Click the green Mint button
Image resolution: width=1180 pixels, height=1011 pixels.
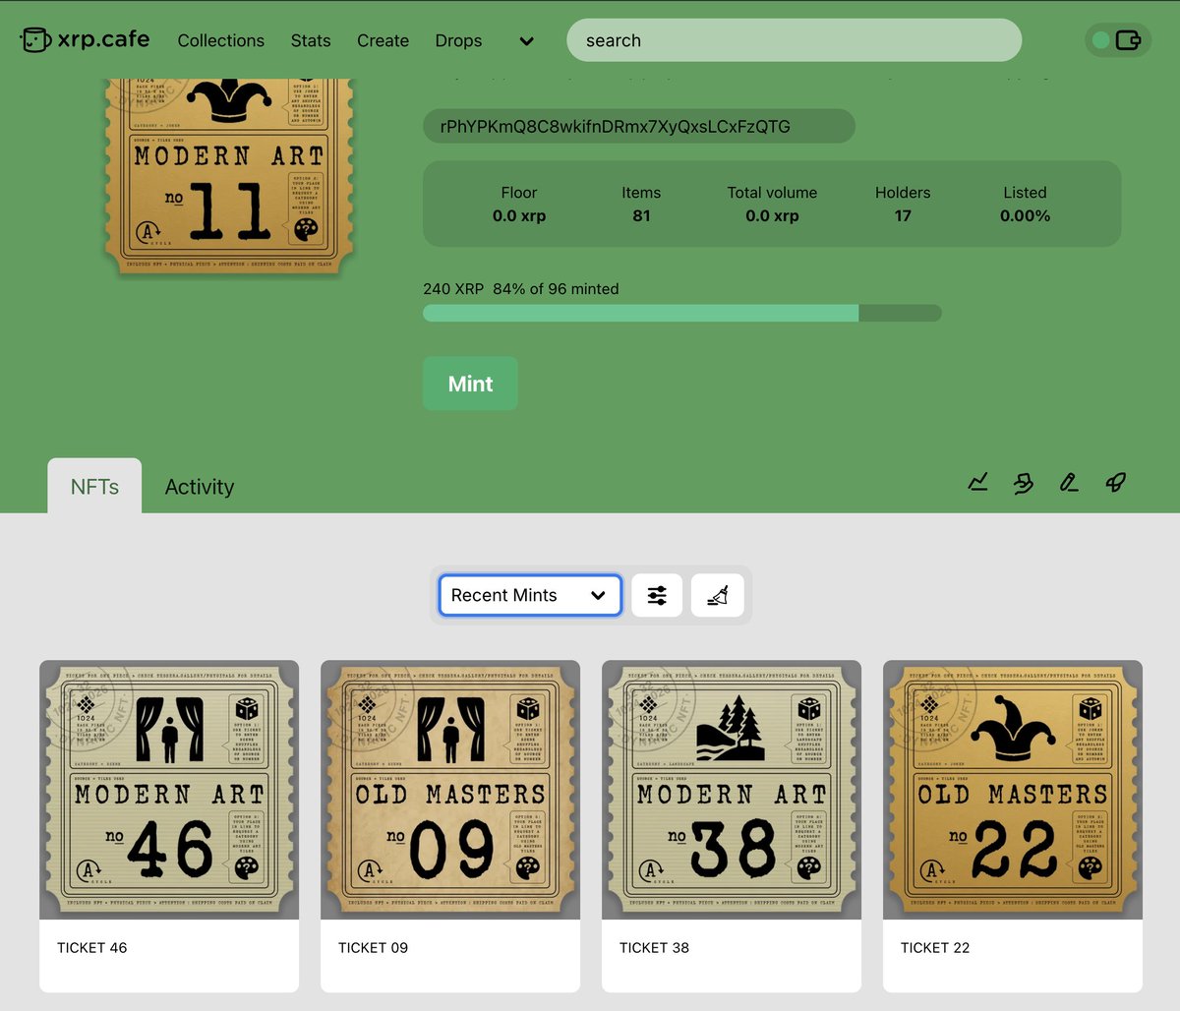(x=470, y=384)
